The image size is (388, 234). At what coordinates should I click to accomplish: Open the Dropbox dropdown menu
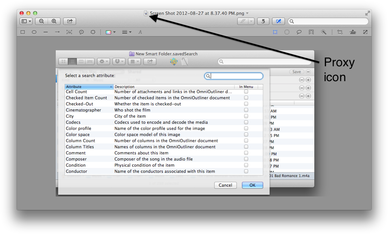[x=119, y=61]
